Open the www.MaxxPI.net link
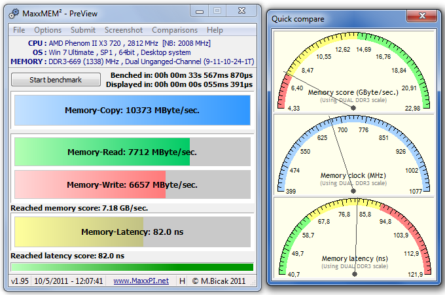445x295 pixels. [141, 281]
